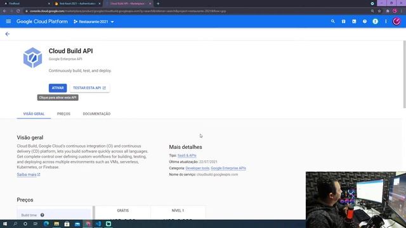Viewport: 406px width, 228px height.
Task: Close the Authentication browser tab
Action: pos(100,4)
